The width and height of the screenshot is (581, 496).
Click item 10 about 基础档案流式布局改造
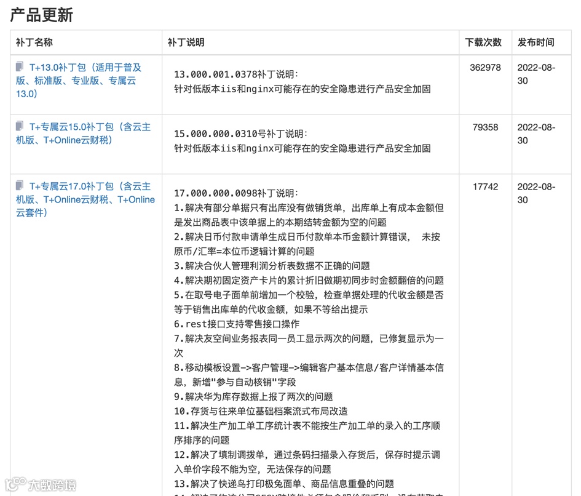pos(261,411)
